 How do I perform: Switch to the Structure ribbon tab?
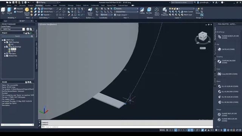(x=22, y=5)
